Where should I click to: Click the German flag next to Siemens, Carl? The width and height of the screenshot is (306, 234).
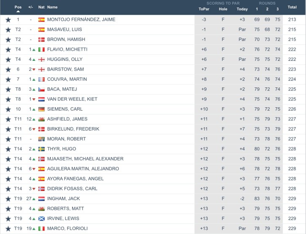(41, 109)
